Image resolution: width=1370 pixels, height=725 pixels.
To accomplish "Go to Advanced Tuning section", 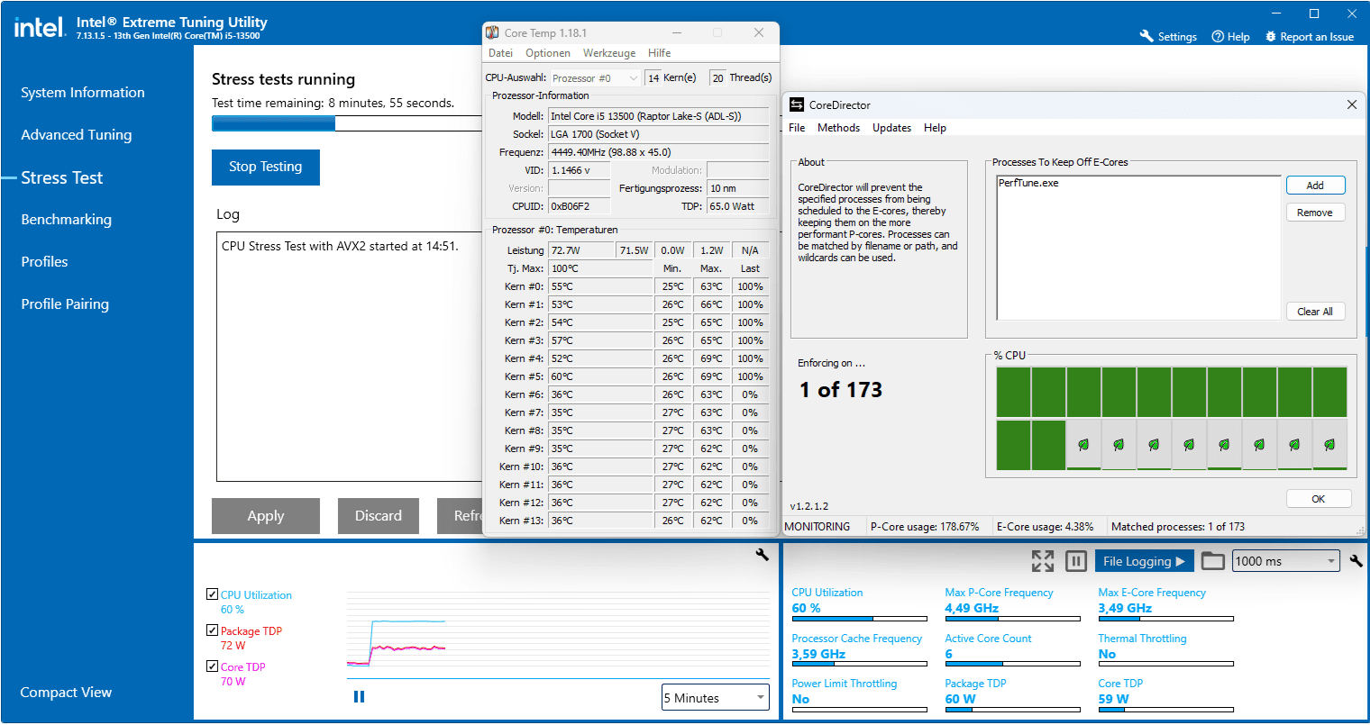I will coord(77,135).
